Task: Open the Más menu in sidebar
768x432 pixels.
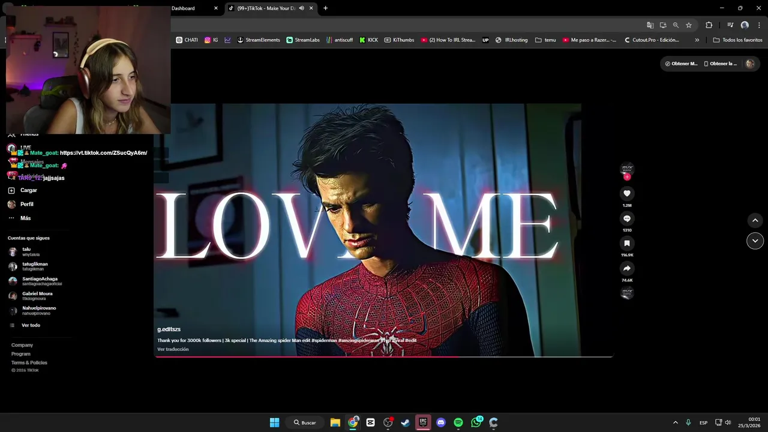Action: tap(19, 218)
